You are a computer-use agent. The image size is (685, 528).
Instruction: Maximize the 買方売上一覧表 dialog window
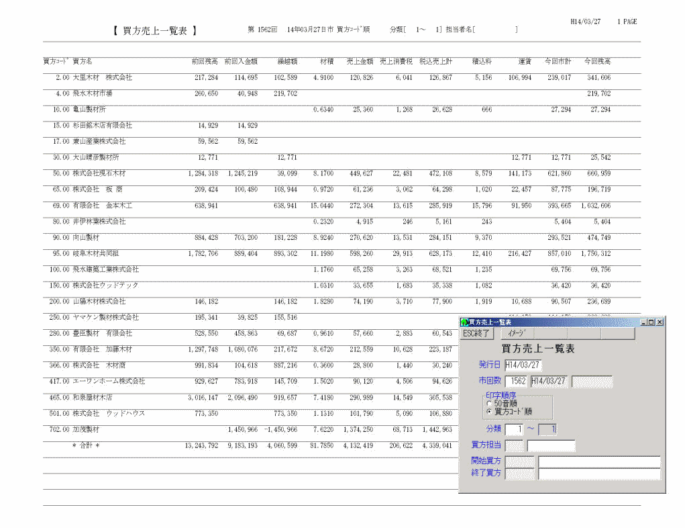point(651,322)
